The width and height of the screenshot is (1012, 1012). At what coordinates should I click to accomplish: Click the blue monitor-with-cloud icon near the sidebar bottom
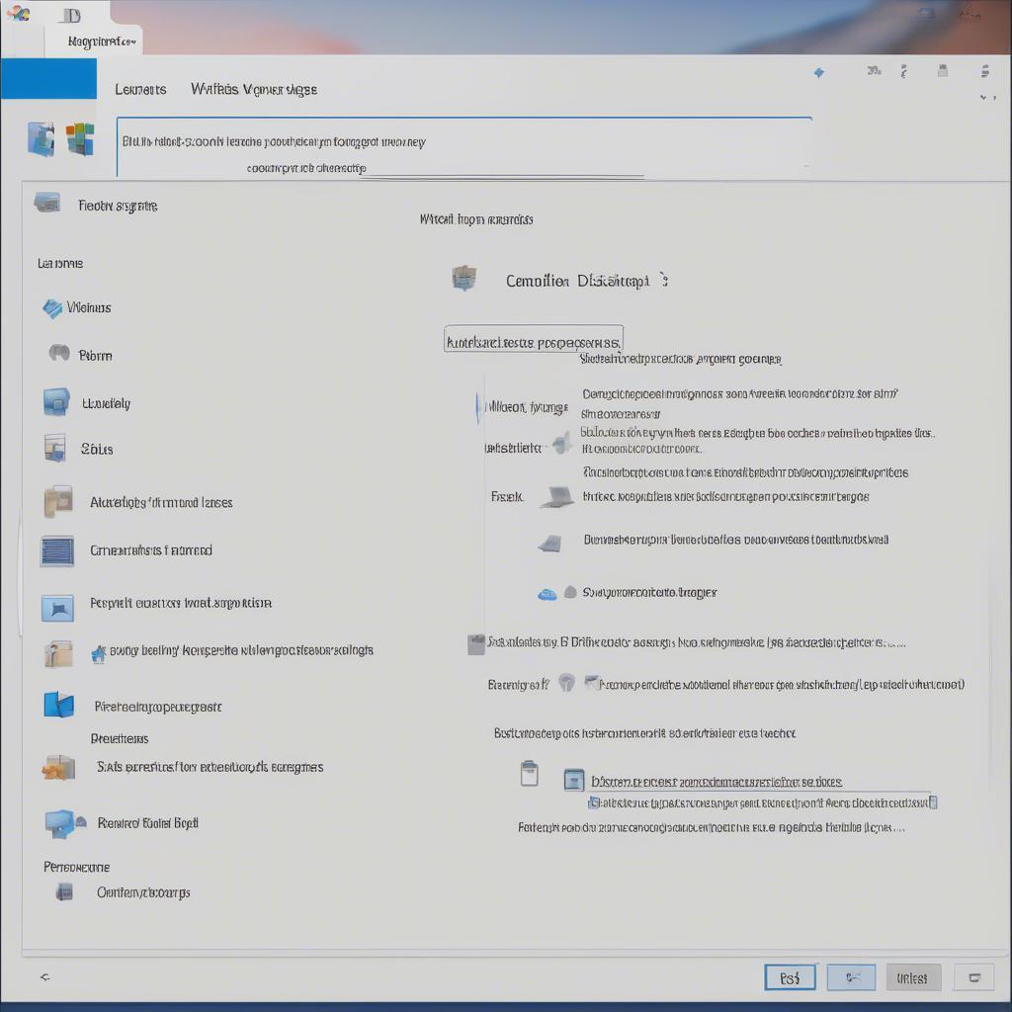pyautogui.click(x=65, y=824)
